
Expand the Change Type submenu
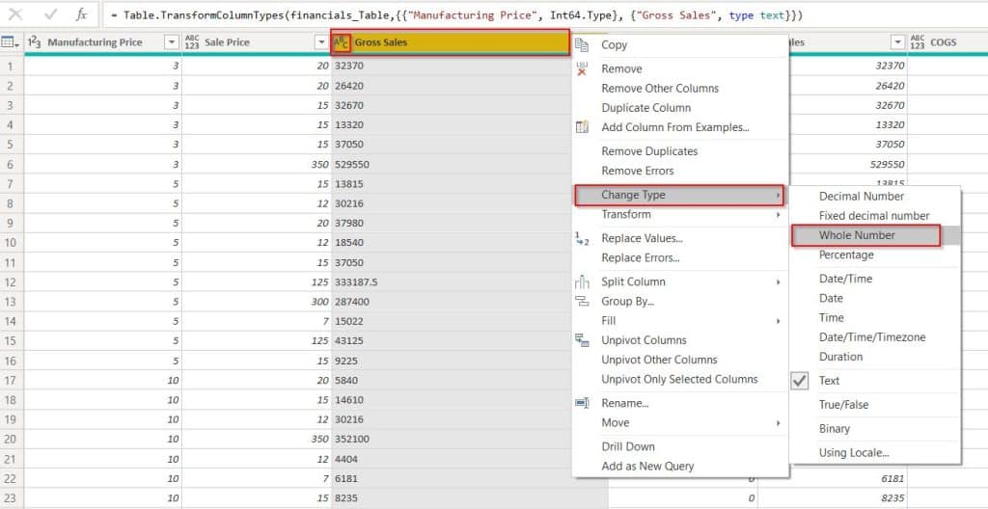[x=679, y=195]
